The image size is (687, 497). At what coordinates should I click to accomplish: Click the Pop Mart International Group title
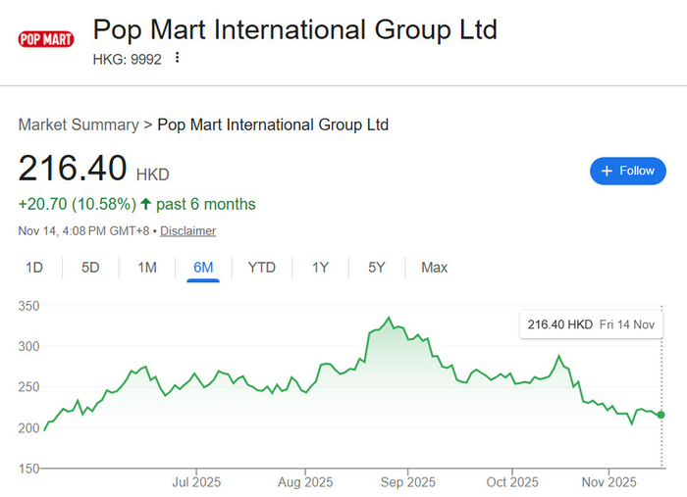[x=294, y=29]
